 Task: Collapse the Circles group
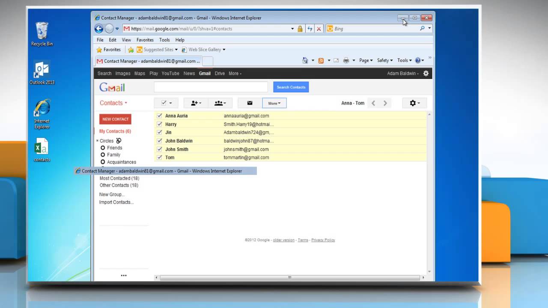(98, 141)
